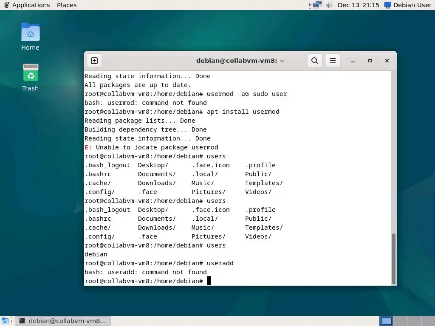435x326 pixels.
Task: Open the Applications menu
Action: (27, 5)
